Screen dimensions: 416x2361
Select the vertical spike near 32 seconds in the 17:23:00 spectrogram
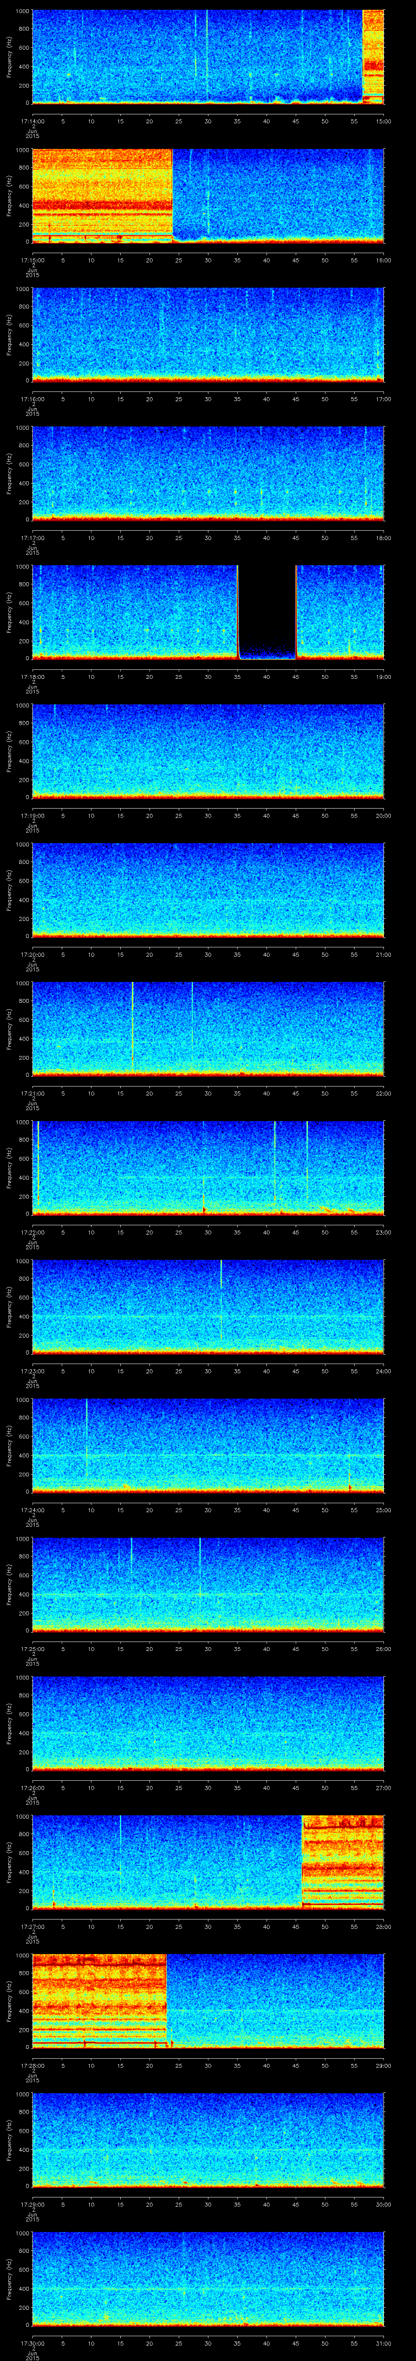[221, 1301]
